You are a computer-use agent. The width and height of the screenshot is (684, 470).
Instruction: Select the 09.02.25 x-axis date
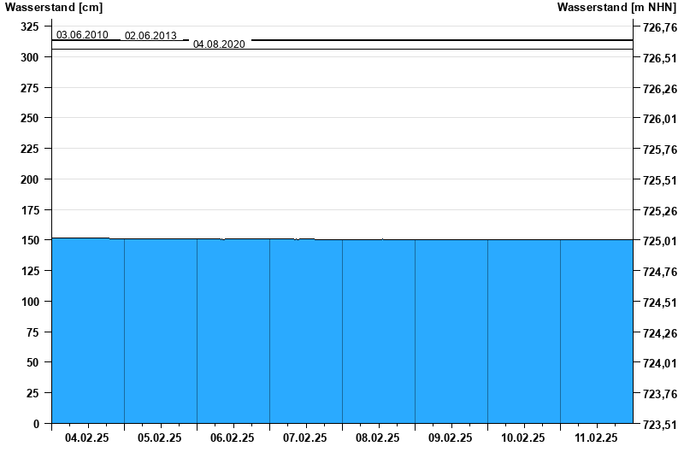click(451, 438)
